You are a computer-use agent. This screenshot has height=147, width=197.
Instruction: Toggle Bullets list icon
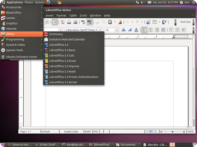pyautogui.click(x=177, y=30)
